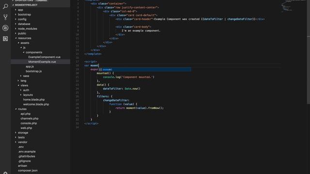Open welcome.blade.php file

[x=36, y=104]
